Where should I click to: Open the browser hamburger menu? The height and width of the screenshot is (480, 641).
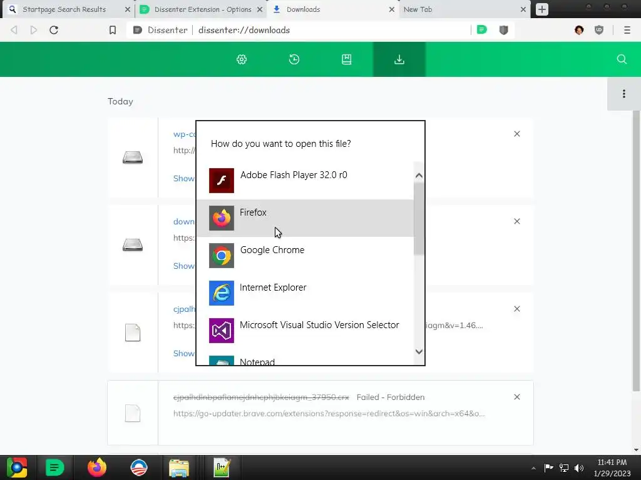coord(627,30)
